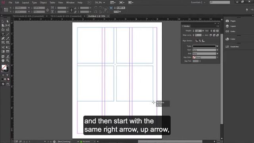
Task: Select the Round Cap stroke option
Action: pyautogui.click(x=214, y=31)
